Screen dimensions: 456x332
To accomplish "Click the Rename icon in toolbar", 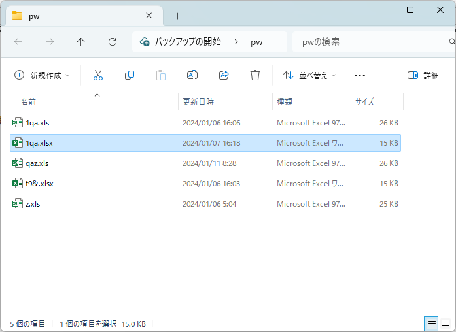I will pos(192,75).
